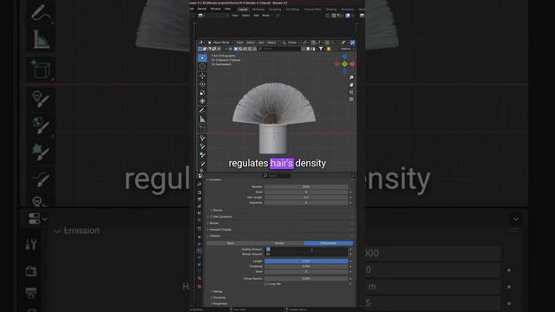Viewport: 555px width, 312px height.
Task: Open the Window menu in top bar
Action: (216, 9)
